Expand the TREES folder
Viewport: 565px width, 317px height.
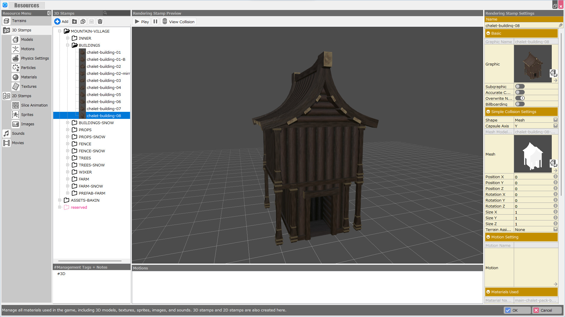click(x=68, y=158)
